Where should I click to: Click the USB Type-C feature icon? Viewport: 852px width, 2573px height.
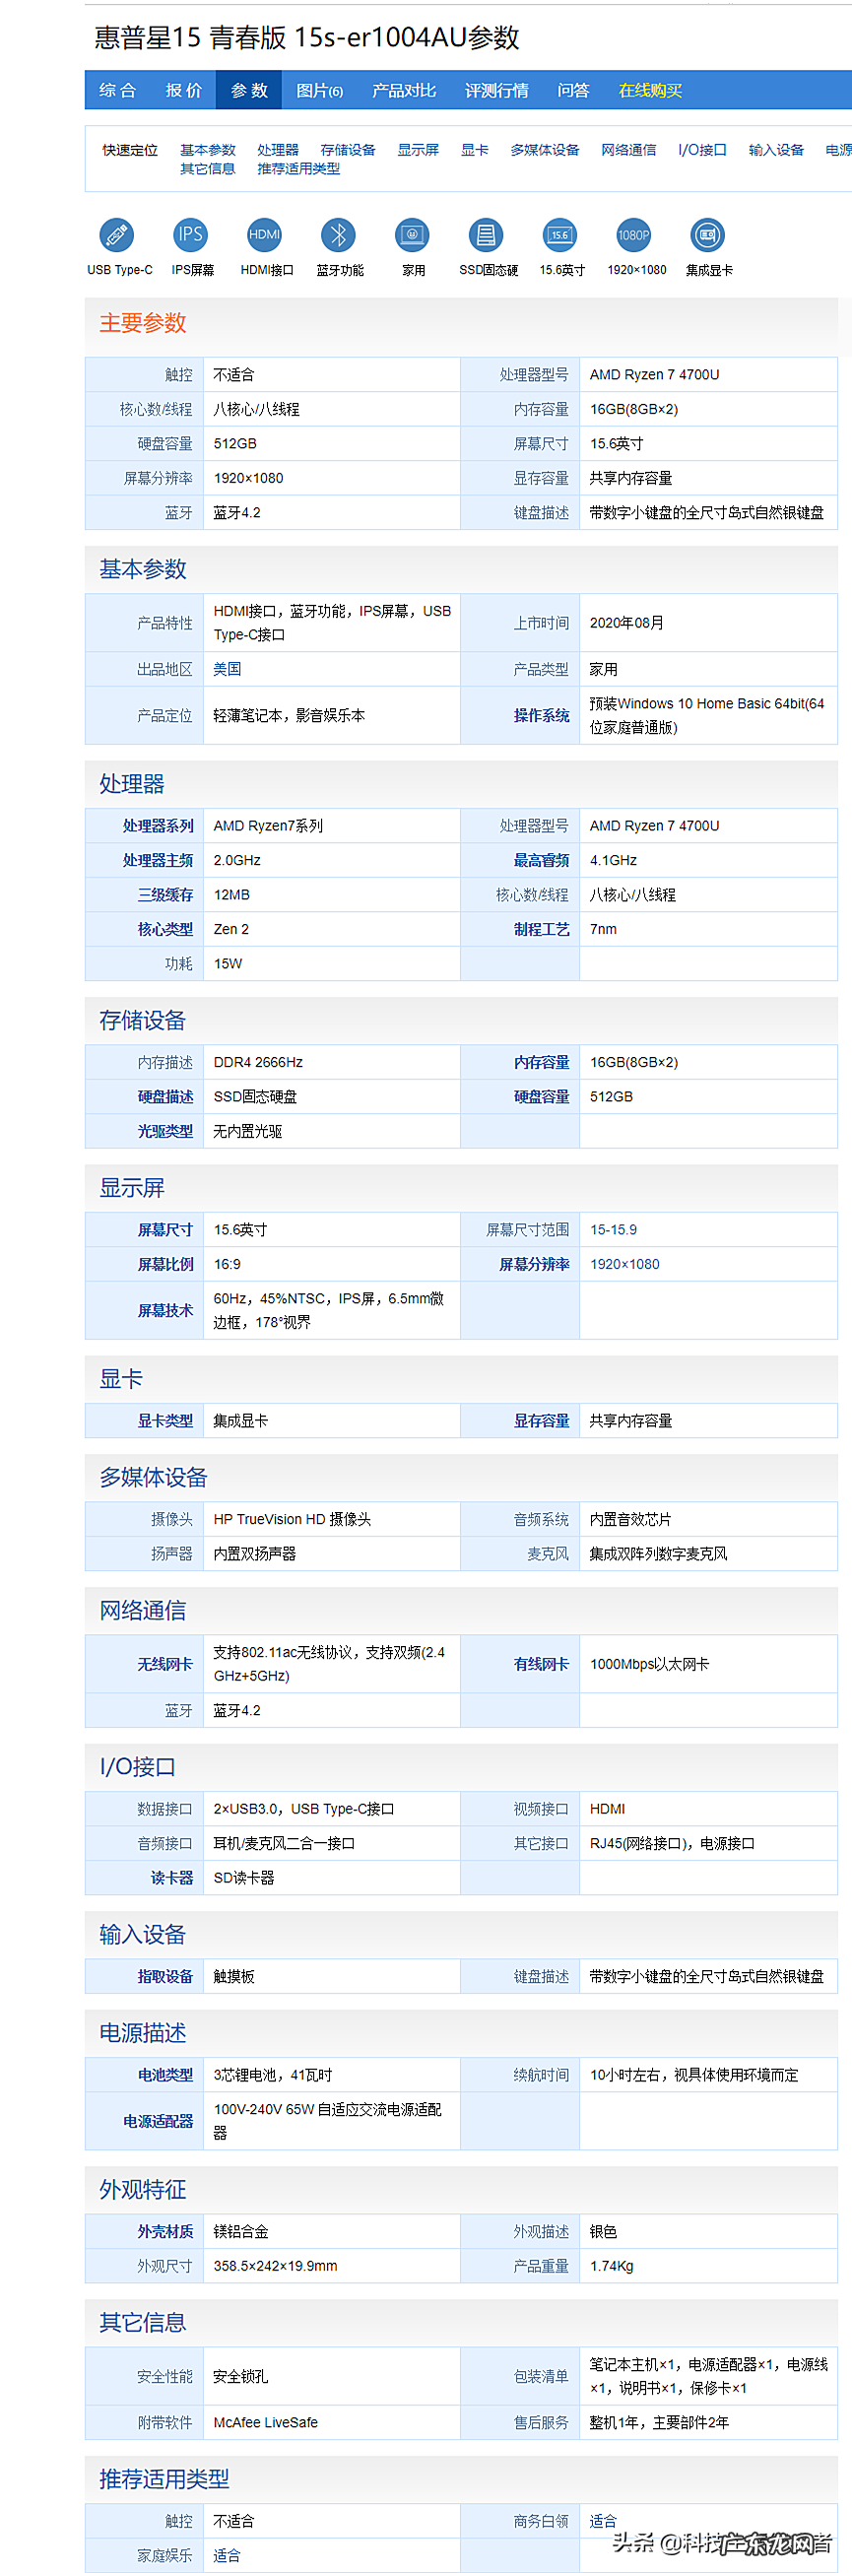pyautogui.click(x=117, y=234)
